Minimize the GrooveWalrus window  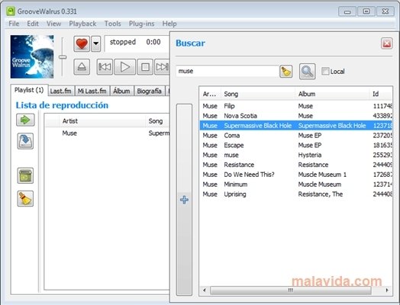pyautogui.click(x=347, y=11)
